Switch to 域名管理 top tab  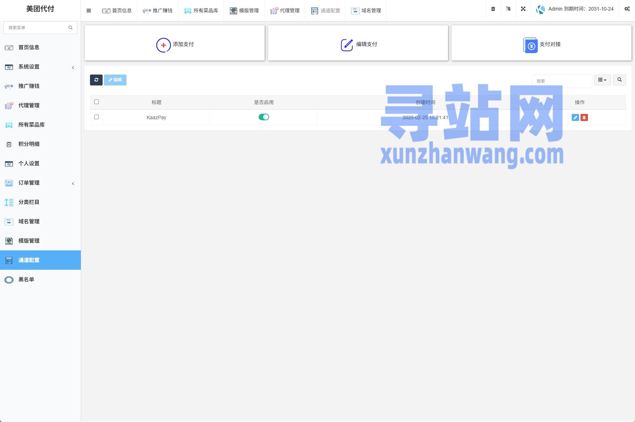point(366,11)
